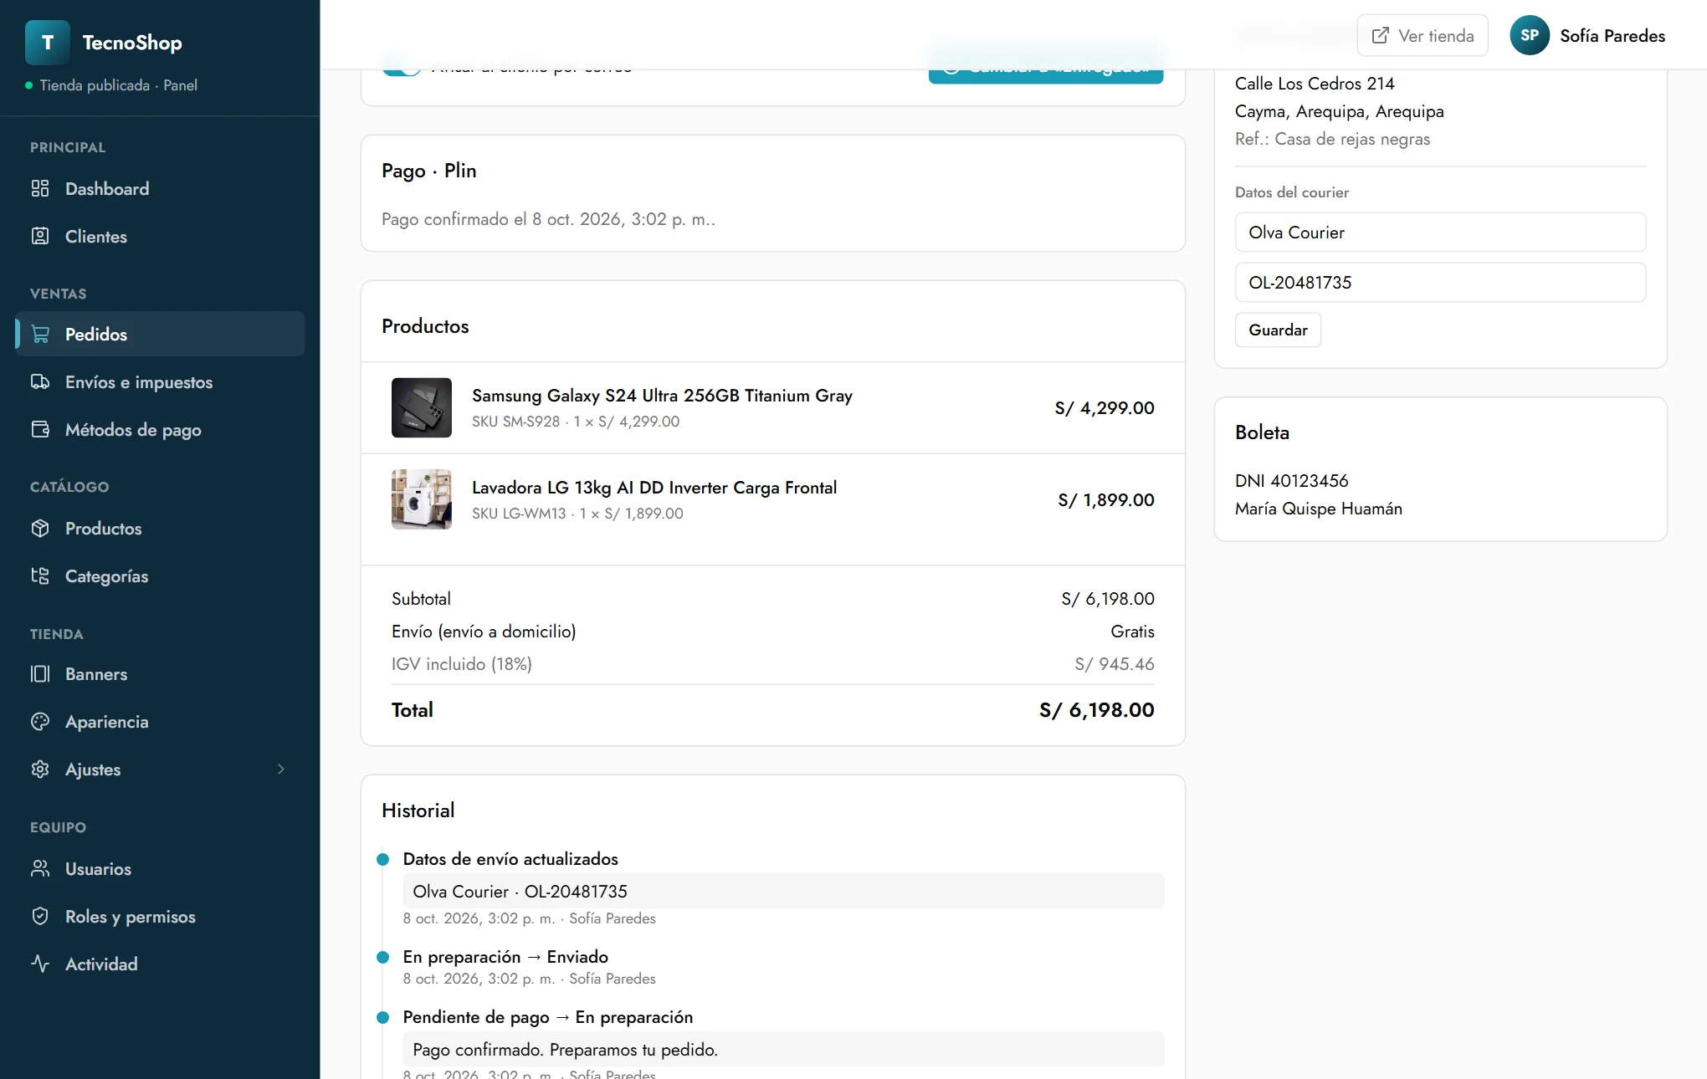Screen dimensions: 1707x1079
Task: Click the Productos box icon
Action: tap(40, 528)
